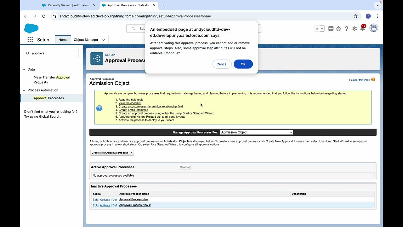403x227 pixels.
Task: Open the favorites star icon
Action: coord(317,29)
